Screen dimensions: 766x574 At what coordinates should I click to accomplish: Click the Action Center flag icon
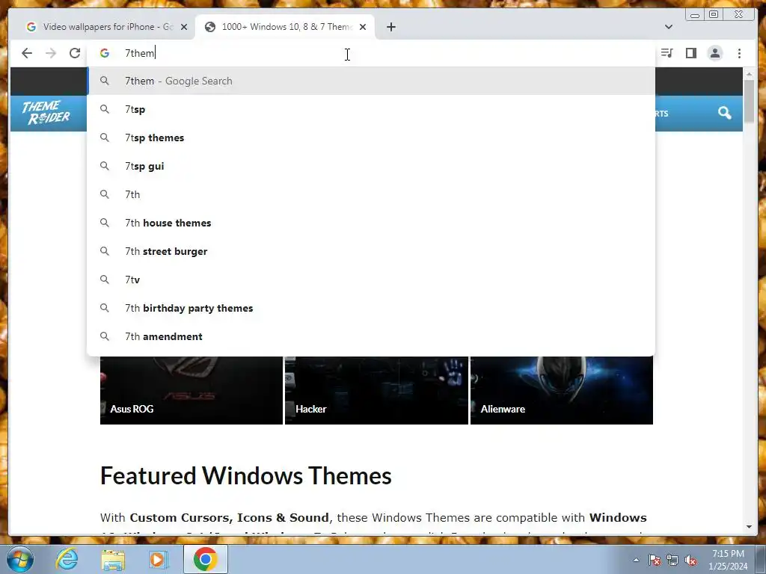point(654,561)
